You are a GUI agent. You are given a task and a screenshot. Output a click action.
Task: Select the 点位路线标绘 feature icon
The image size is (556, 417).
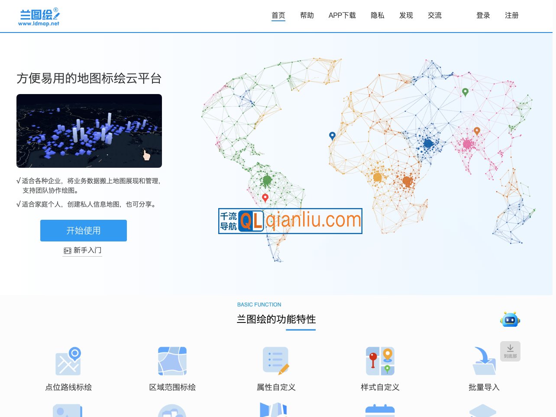[x=68, y=361]
